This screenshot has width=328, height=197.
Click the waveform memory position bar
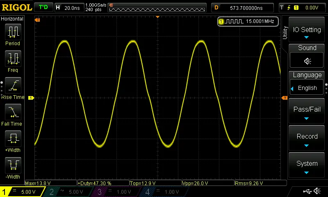point(158,8)
